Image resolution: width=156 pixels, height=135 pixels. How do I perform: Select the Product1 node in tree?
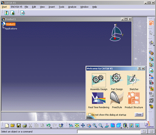tap(11, 24)
